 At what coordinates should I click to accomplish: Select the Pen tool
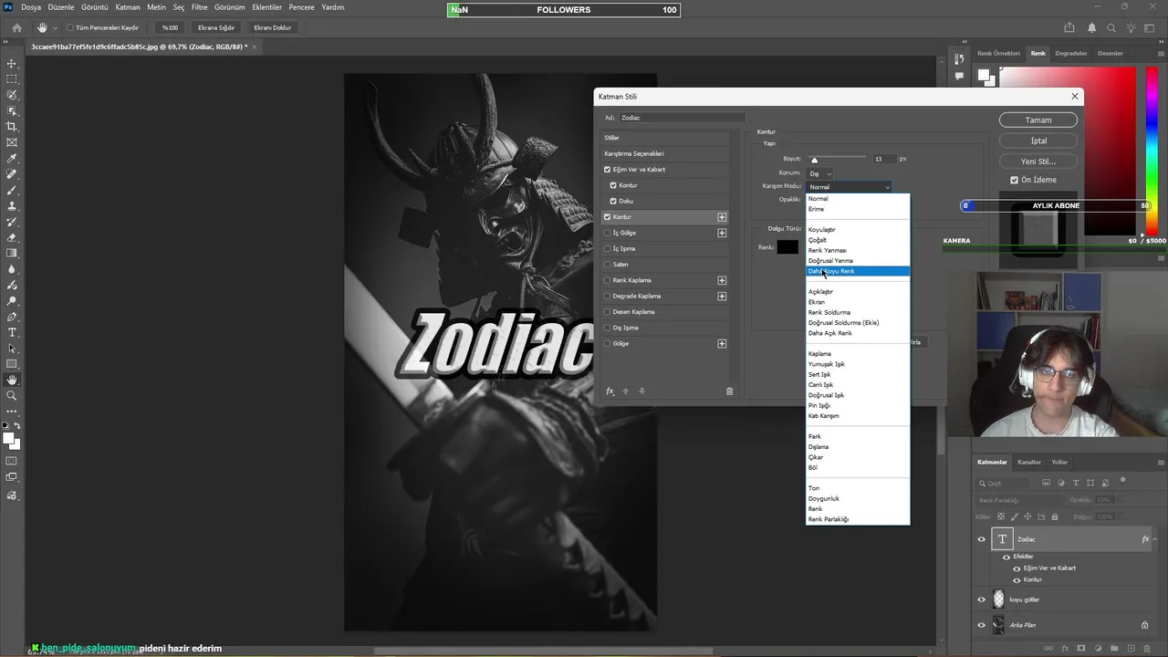pyautogui.click(x=12, y=317)
